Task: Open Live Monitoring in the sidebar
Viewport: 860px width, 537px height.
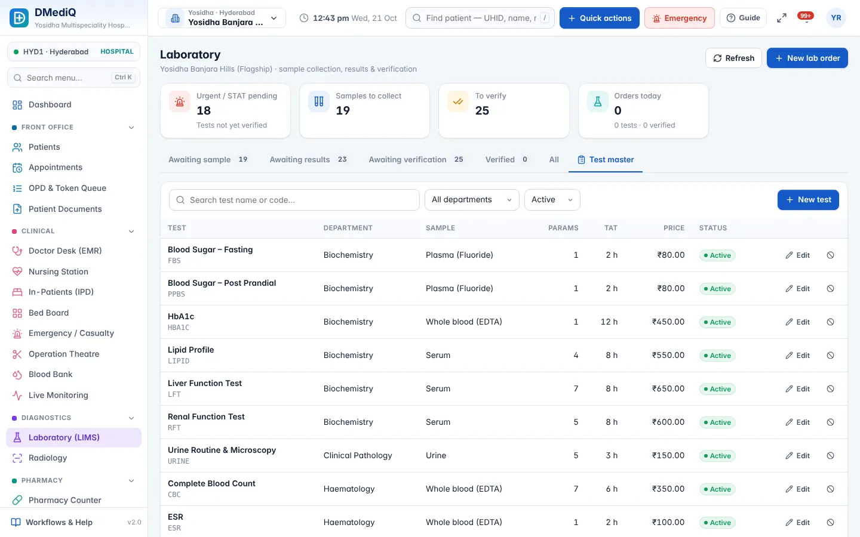Action: click(73, 395)
